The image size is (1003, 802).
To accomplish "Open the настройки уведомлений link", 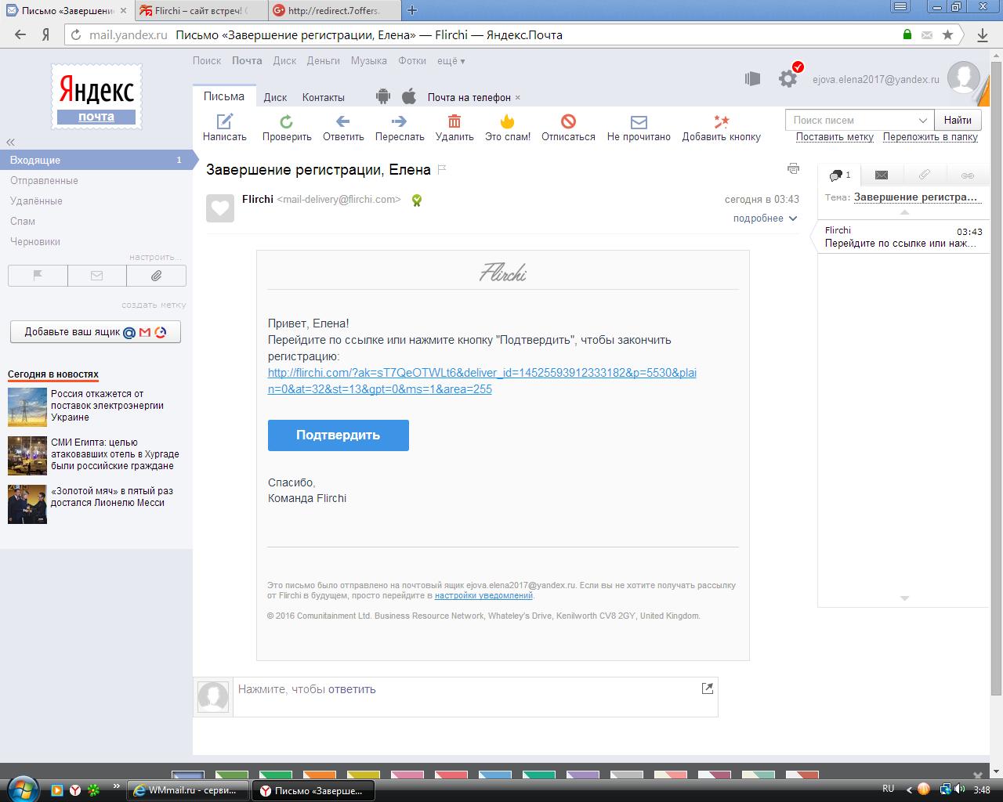I will point(483,595).
